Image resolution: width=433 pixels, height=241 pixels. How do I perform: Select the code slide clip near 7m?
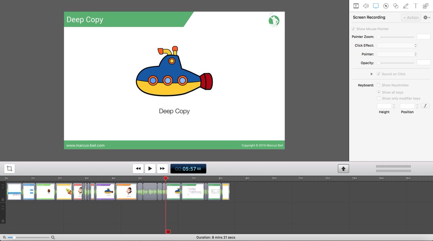[x=193, y=192]
